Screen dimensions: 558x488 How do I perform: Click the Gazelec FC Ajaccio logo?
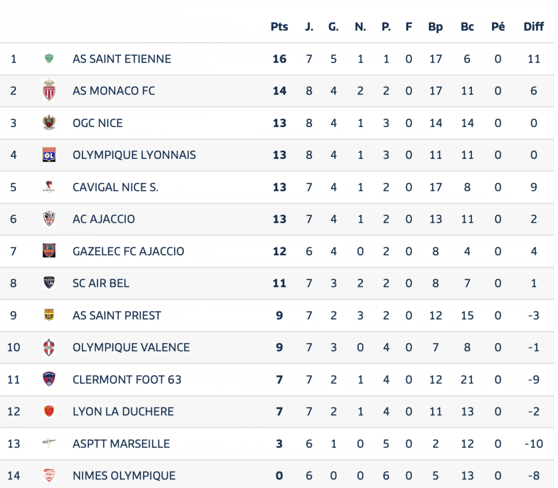click(x=49, y=251)
